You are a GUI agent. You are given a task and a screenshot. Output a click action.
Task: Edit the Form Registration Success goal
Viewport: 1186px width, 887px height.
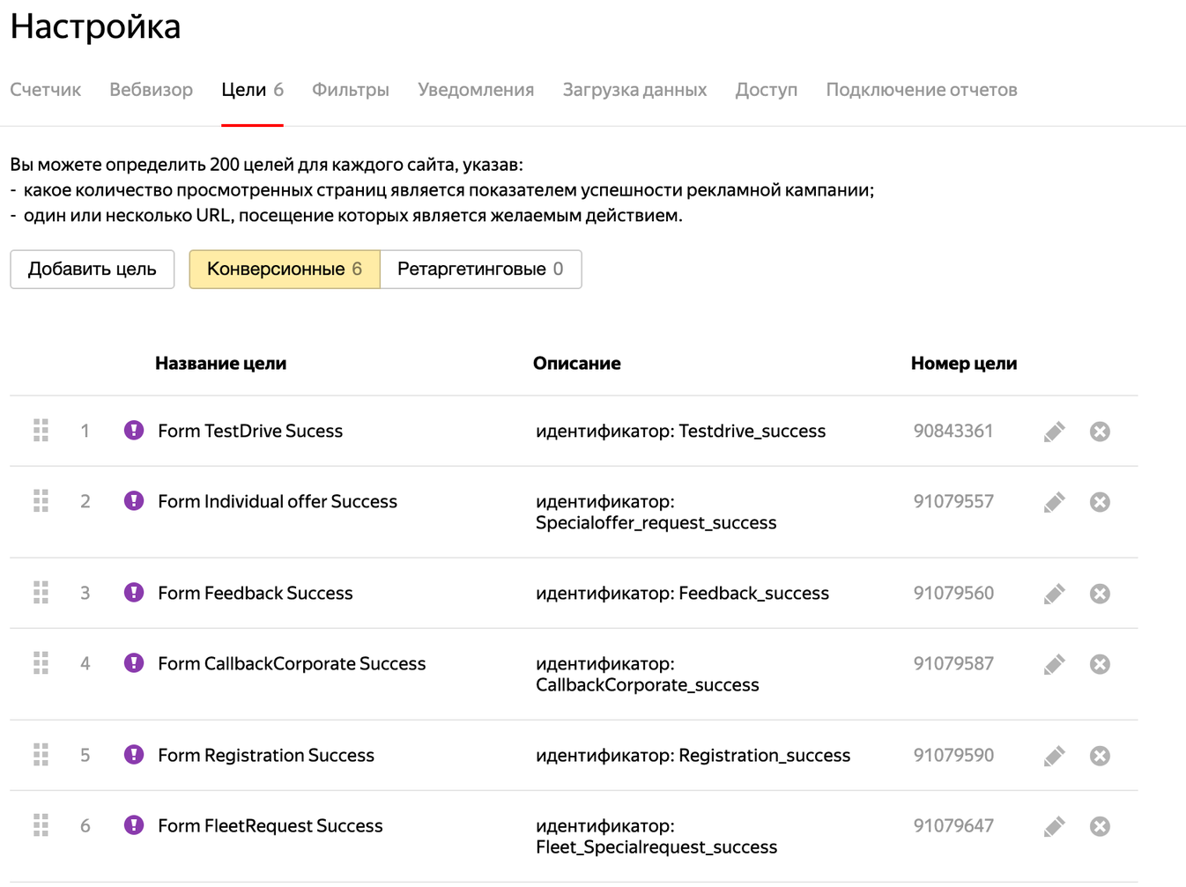tap(1054, 756)
